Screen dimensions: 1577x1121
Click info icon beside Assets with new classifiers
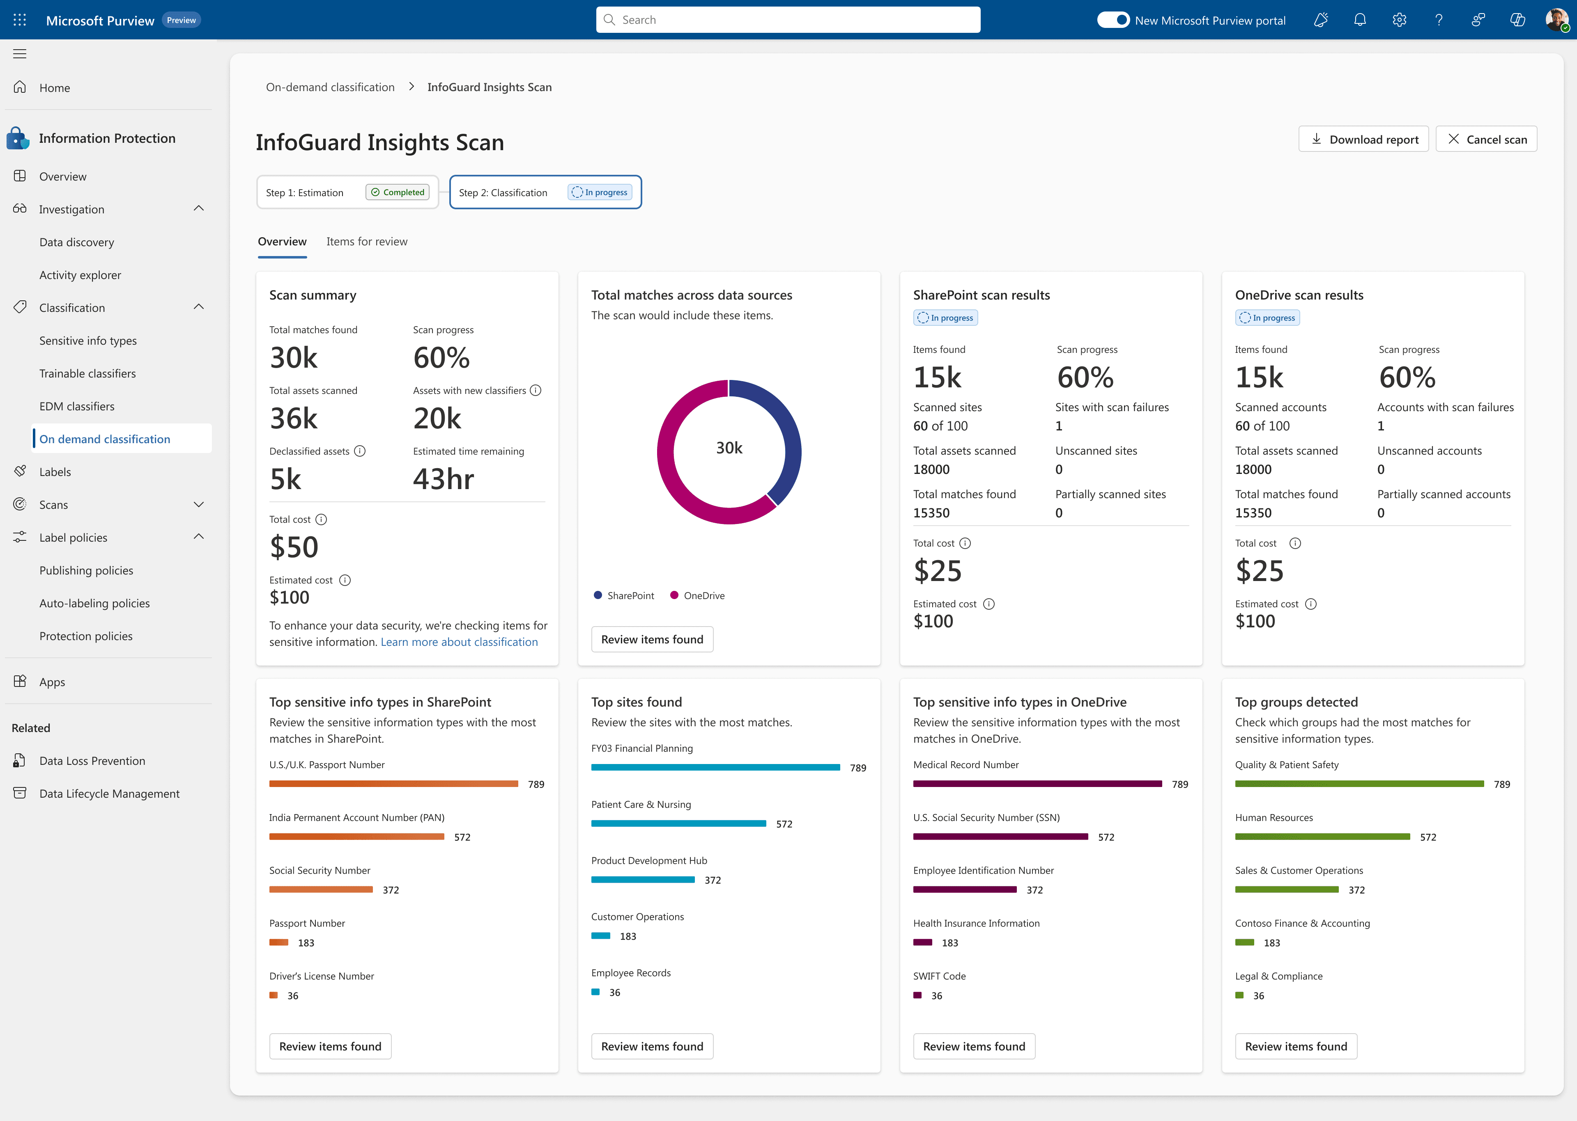tap(536, 391)
